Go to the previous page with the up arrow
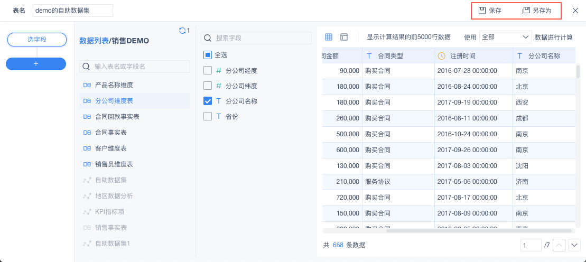 pos(559,245)
